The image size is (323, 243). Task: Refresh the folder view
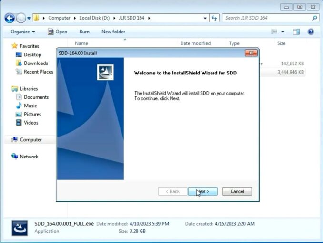(214, 18)
